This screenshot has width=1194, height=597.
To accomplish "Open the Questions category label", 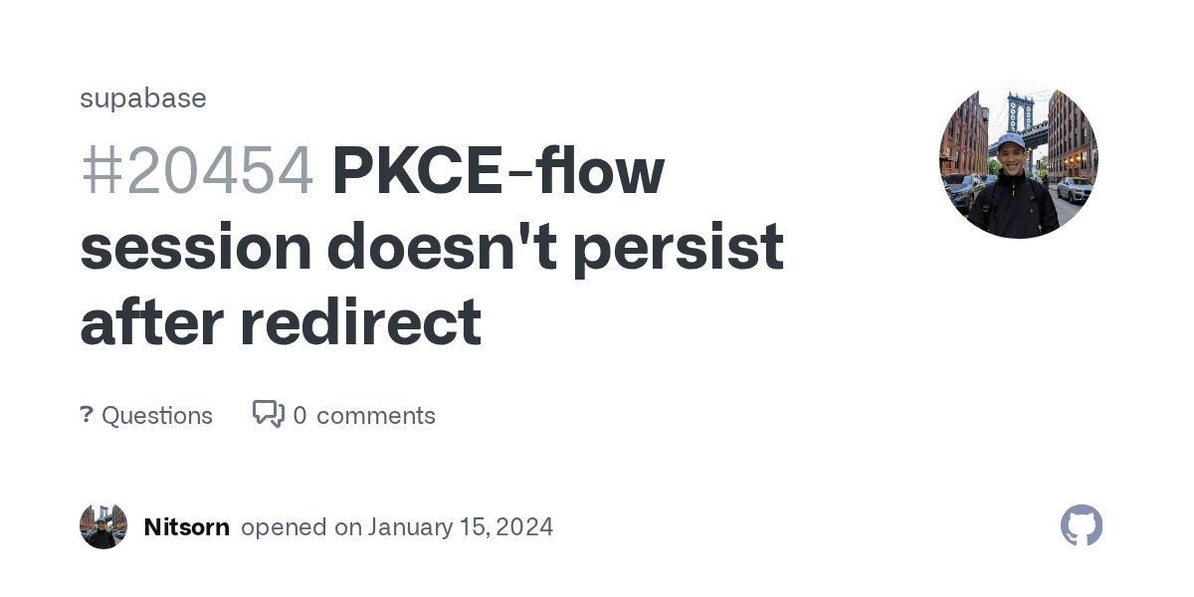I will [157, 415].
